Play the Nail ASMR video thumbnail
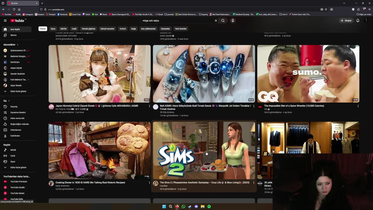 pyautogui.click(x=204, y=73)
